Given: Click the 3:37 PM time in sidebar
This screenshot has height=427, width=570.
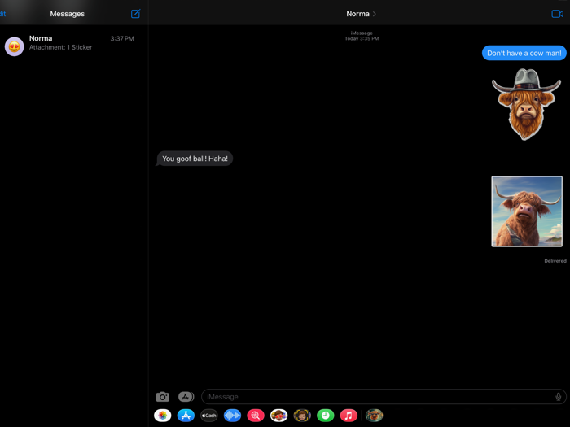Looking at the screenshot, I should tap(122, 38).
